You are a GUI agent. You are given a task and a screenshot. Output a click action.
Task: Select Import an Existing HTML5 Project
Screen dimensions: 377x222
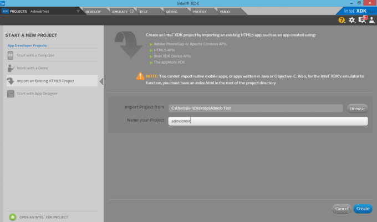point(52,81)
